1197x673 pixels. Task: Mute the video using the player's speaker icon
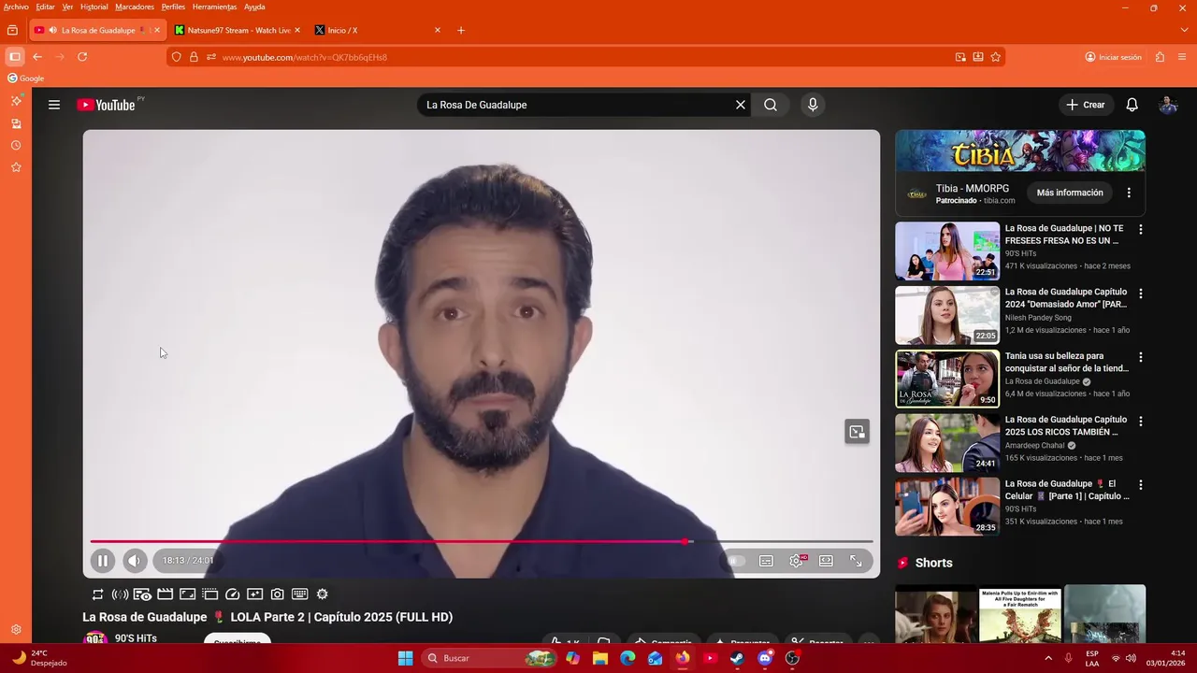click(x=135, y=561)
